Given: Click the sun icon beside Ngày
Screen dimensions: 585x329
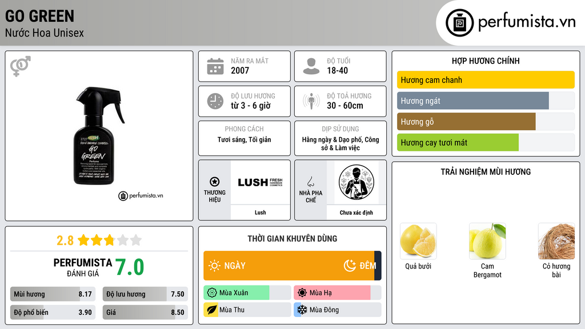Looking at the screenshot, I should tap(215, 266).
